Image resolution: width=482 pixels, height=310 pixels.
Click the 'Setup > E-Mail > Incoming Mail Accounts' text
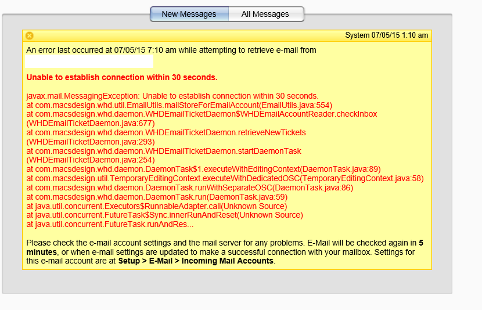click(196, 261)
